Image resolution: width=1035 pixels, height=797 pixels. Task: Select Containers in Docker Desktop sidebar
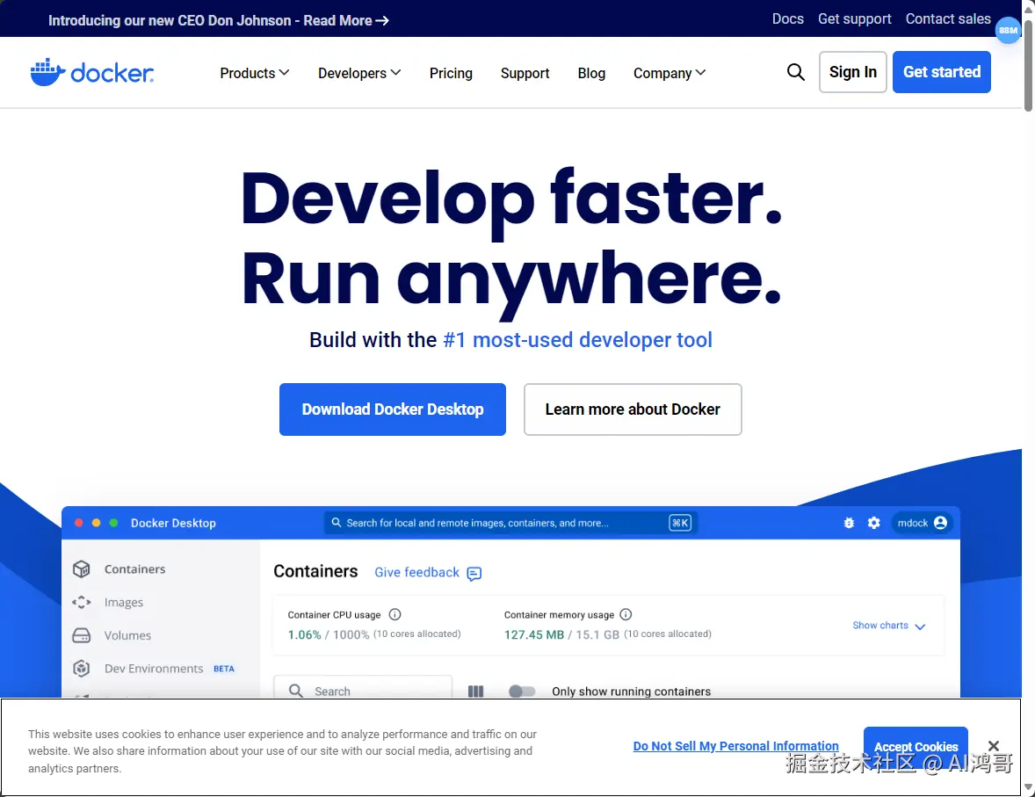(134, 569)
